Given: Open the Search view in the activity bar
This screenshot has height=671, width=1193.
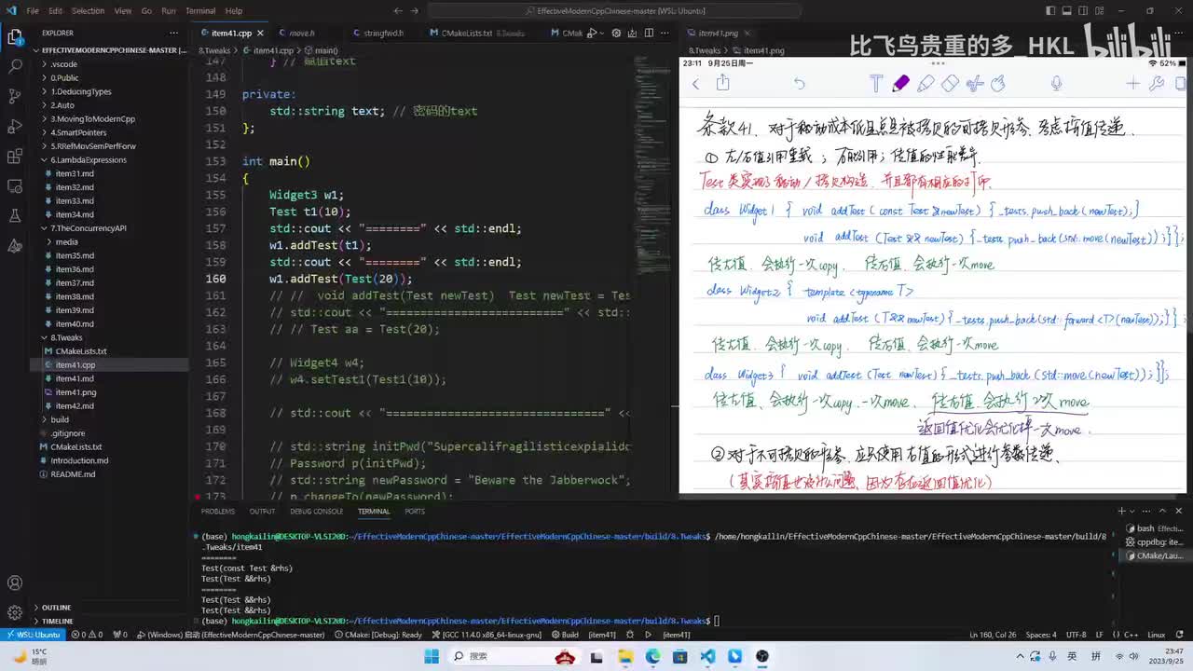Looking at the screenshot, I should pos(15,67).
